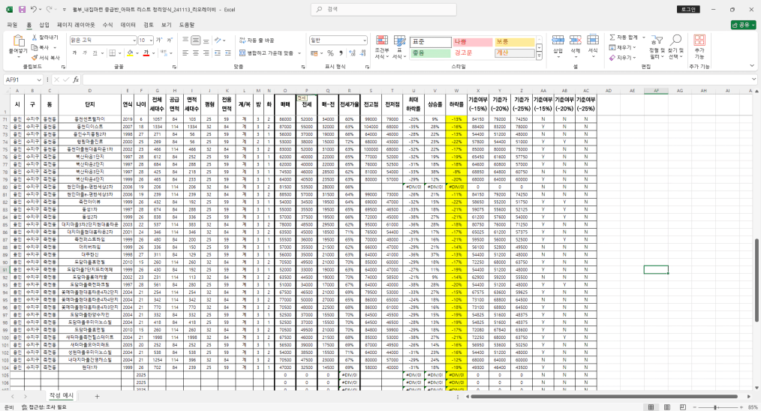Click the yellow fill color bucket
The width and height of the screenshot is (761, 411).
[130, 53]
